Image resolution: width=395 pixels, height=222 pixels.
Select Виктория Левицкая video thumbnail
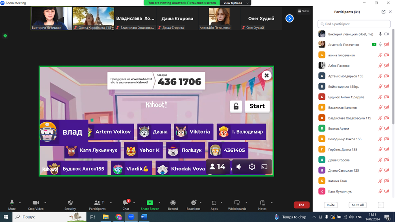tap(52, 18)
